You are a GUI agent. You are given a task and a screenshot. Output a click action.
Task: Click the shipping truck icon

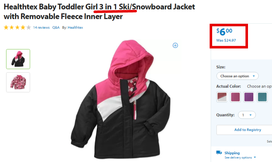coord(219,152)
